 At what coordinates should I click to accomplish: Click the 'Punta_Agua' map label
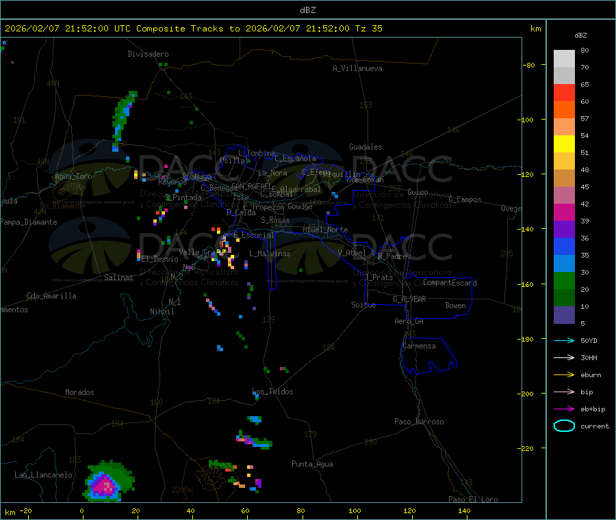[312, 464]
